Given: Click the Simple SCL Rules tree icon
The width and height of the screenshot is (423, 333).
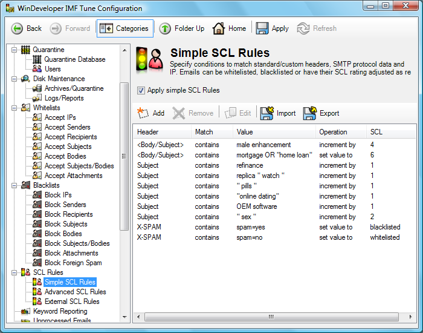Looking at the screenshot, I should pyautogui.click(x=37, y=282).
